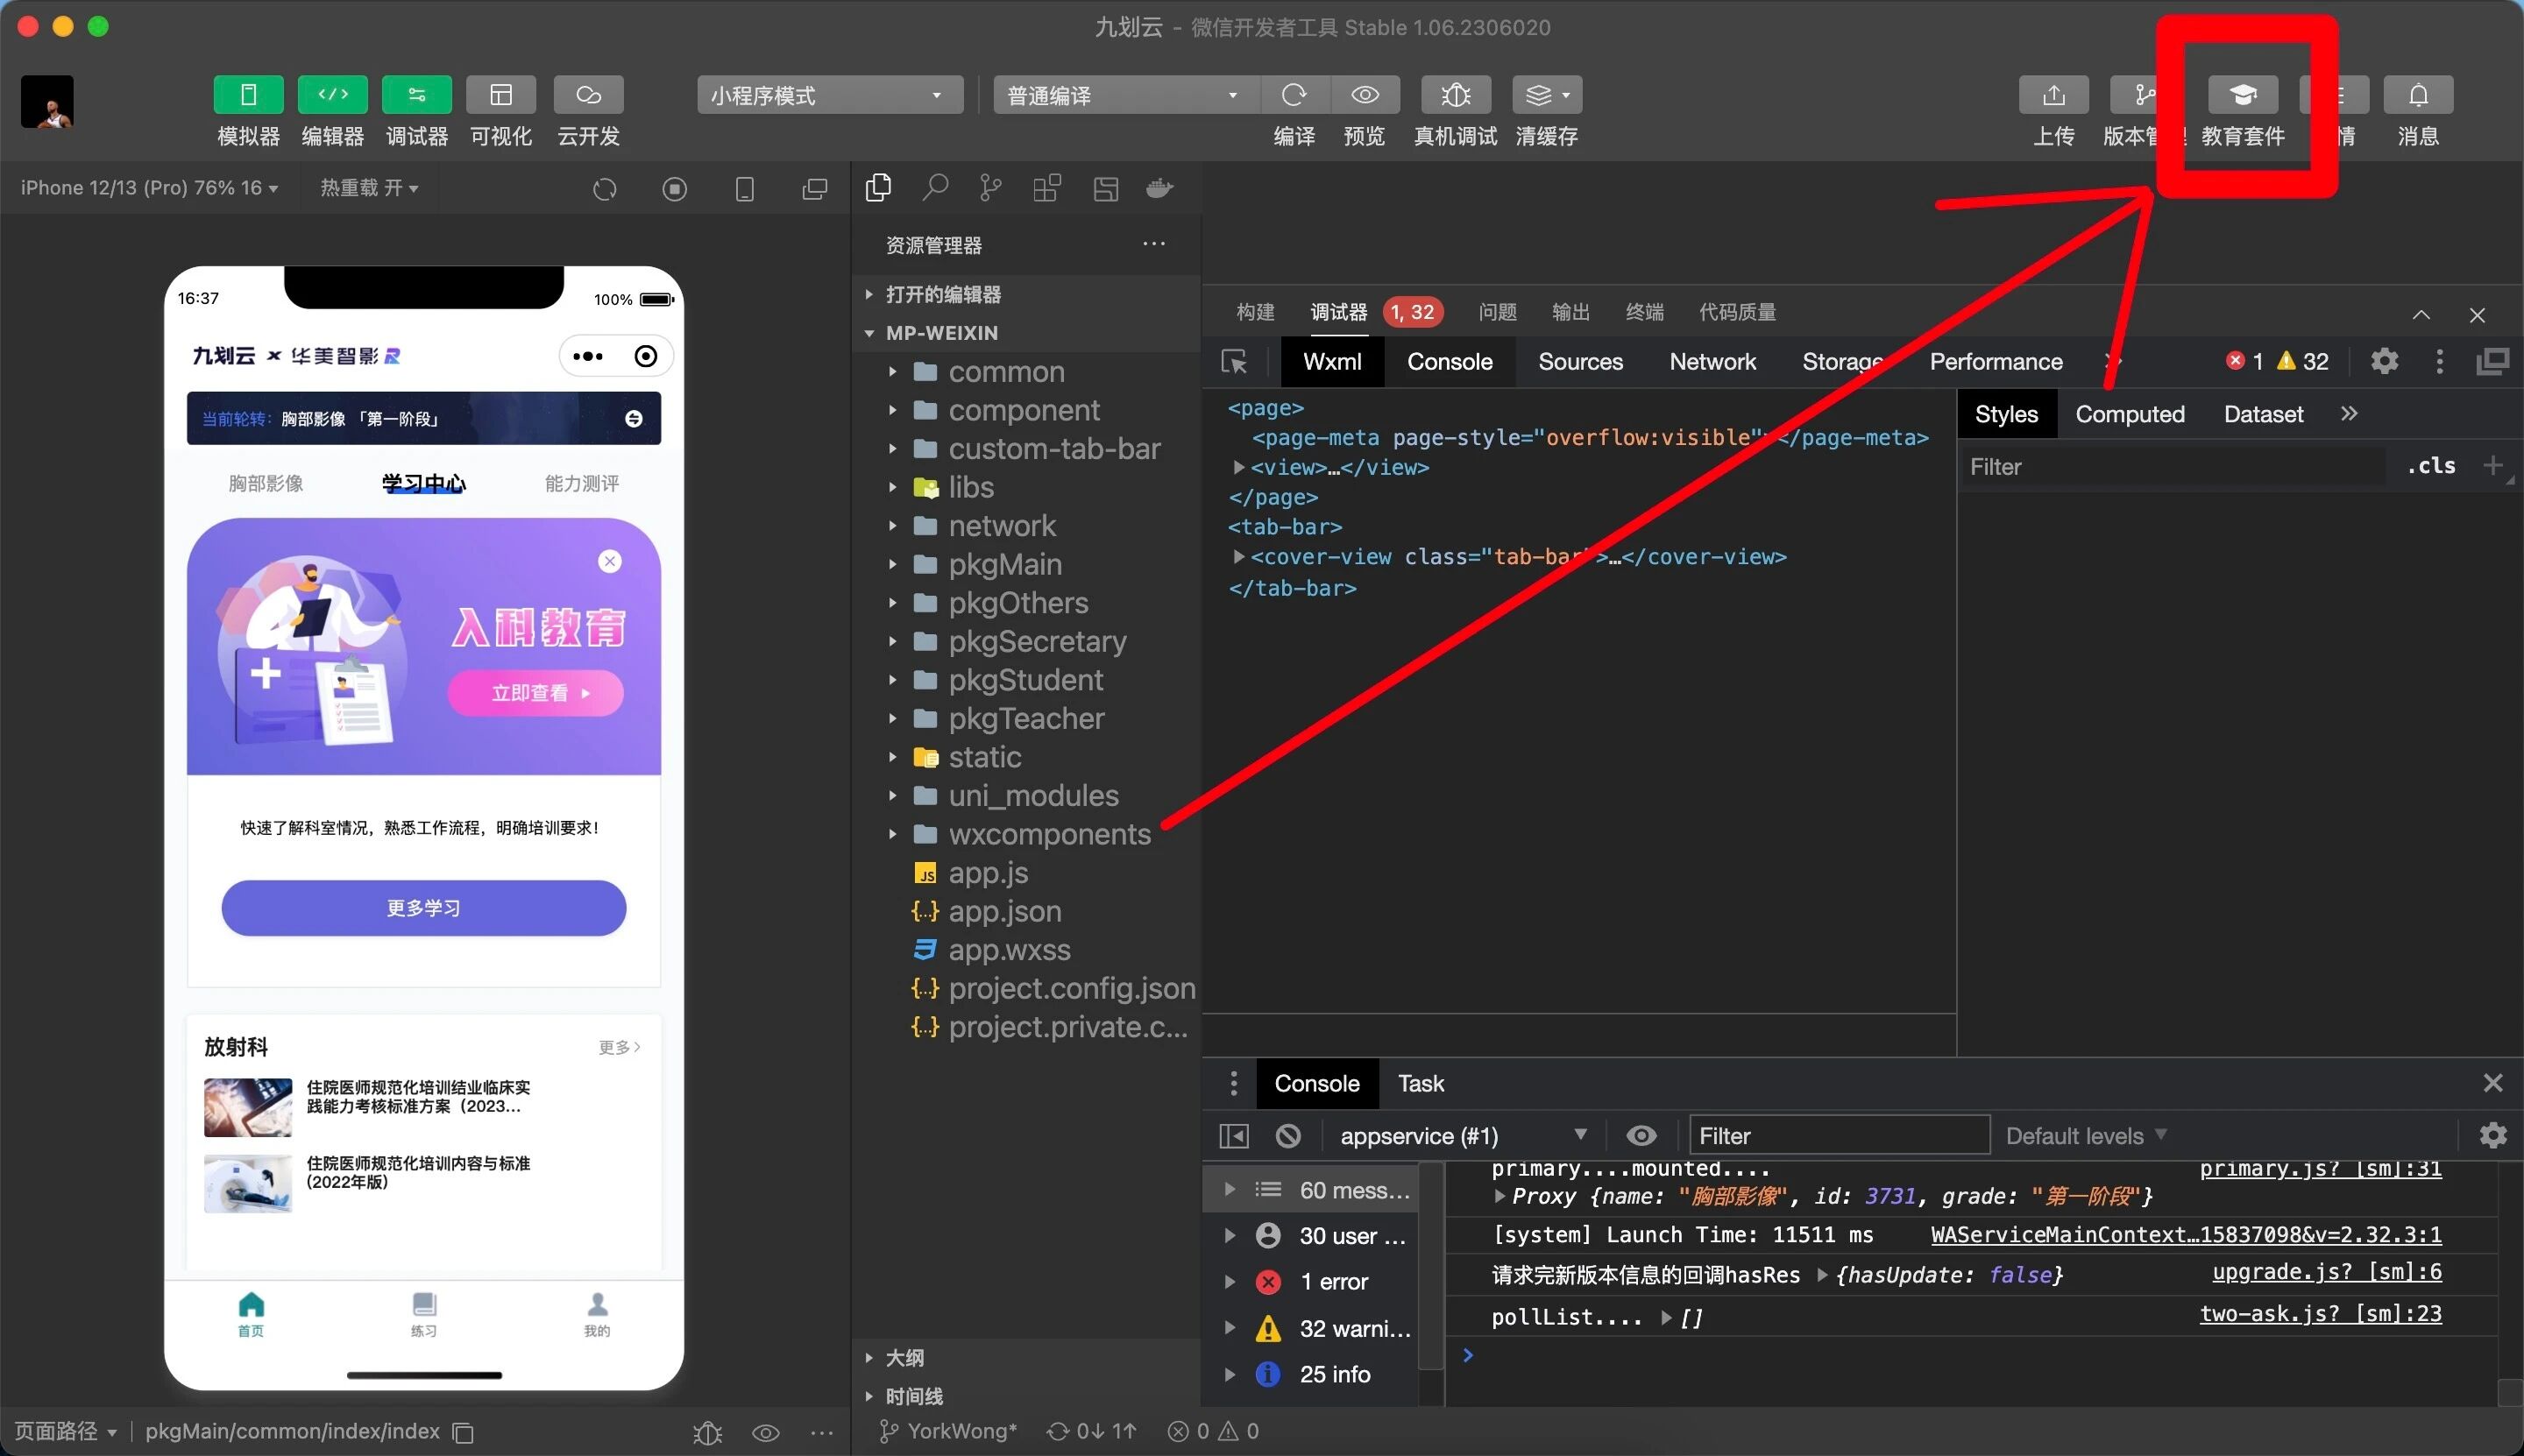Click the clear cache (清缓存) layers icon
Viewport: 2524px width, 1456px height.
[x=1546, y=95]
